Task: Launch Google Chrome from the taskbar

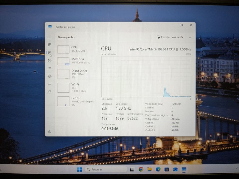Action: (141, 169)
